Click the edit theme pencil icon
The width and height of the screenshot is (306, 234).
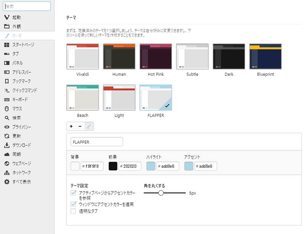[89, 126]
